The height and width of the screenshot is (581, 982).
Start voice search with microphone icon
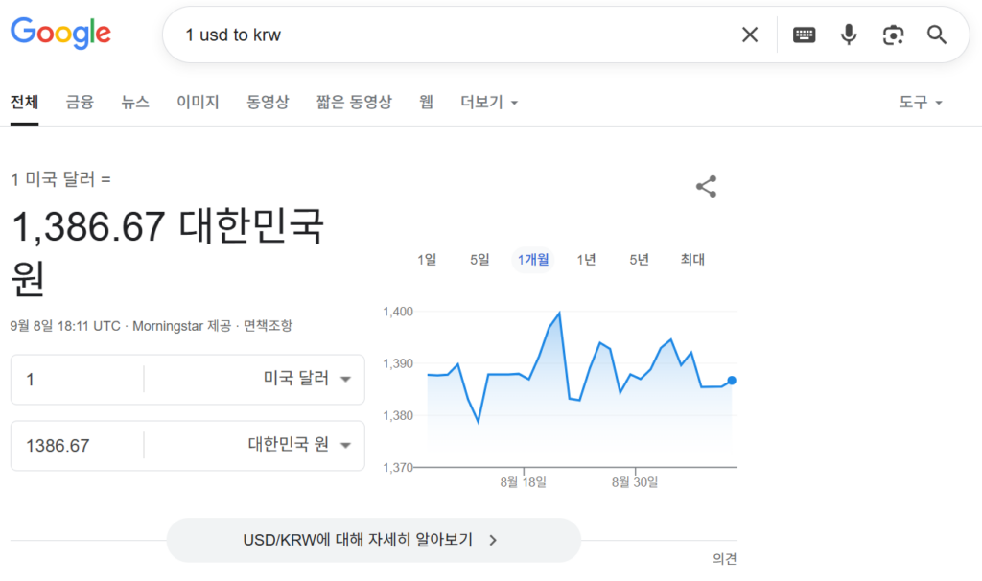click(x=849, y=35)
